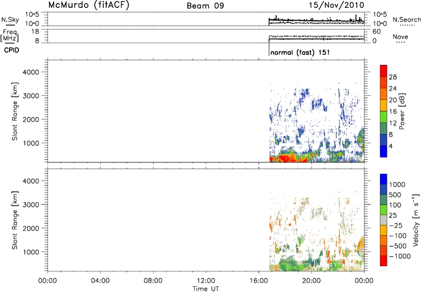Screen dimensions: 421x292
Task: Click the '1000' tick of velocity panel range axis
Action: (x=31, y=252)
